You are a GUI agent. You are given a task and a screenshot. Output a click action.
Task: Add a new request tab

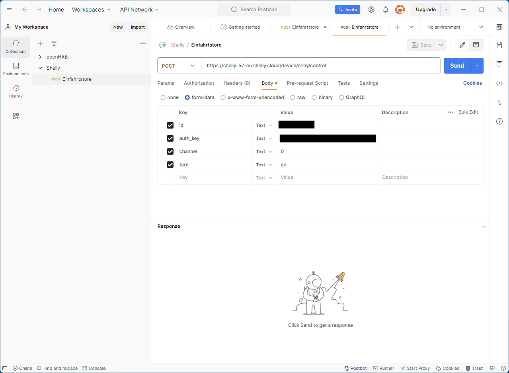398,27
